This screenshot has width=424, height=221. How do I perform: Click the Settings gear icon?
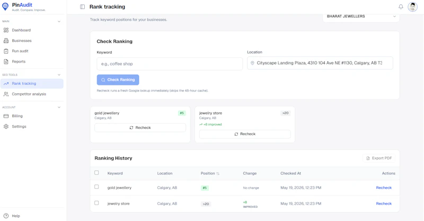point(6,126)
